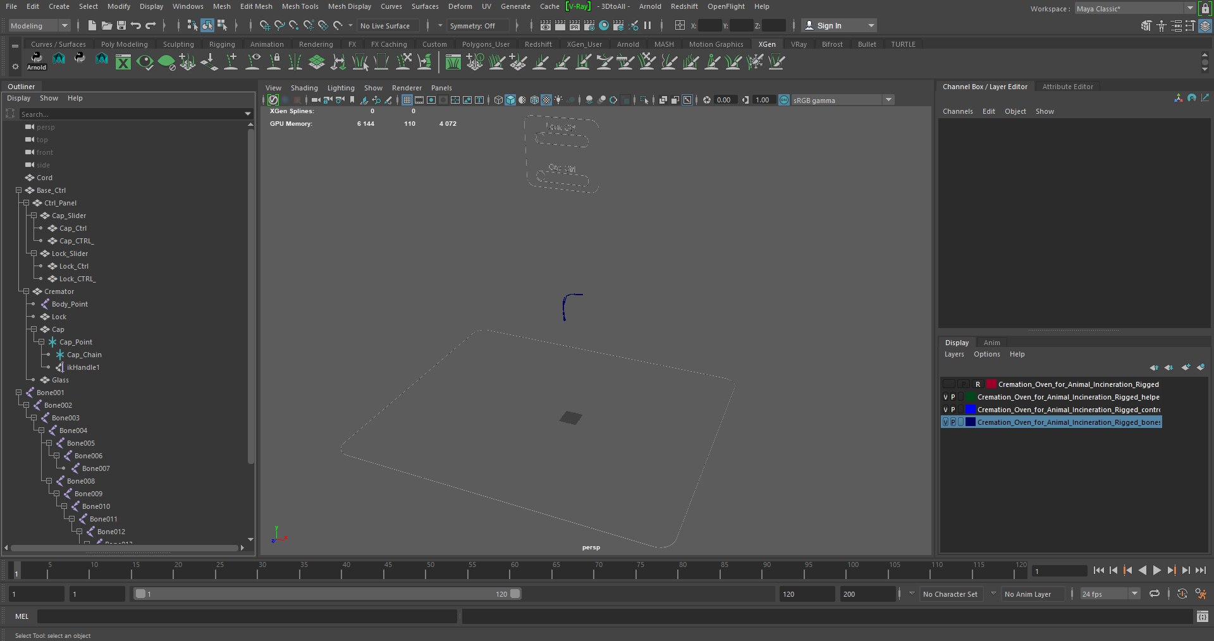This screenshot has height=641, width=1214.
Task: Click the Snap to grids magnet icon
Action: (265, 25)
